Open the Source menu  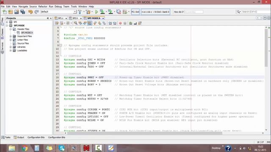[x=33, y=6]
